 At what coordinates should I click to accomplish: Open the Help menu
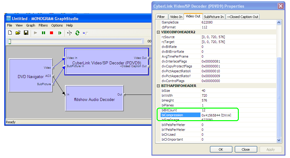click(x=70, y=25)
